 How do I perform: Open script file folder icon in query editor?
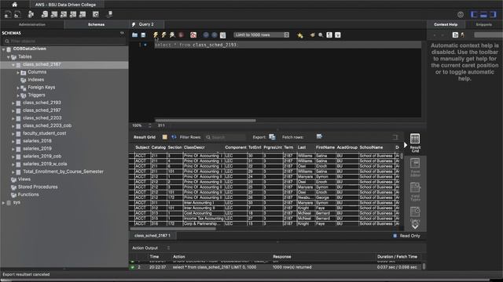point(134,34)
